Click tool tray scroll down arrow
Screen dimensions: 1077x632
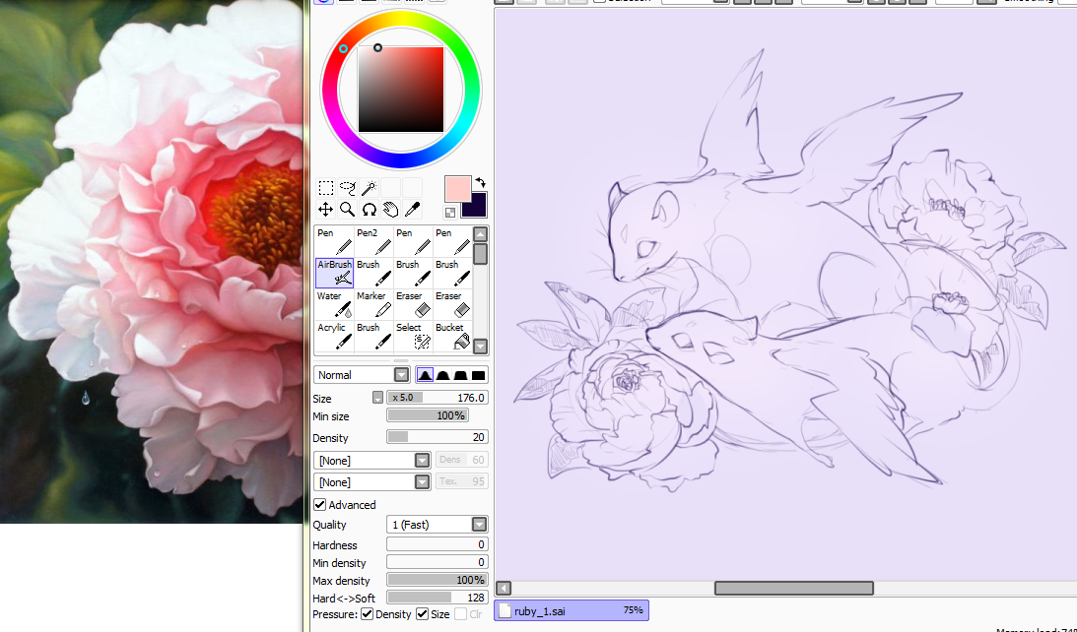click(481, 347)
